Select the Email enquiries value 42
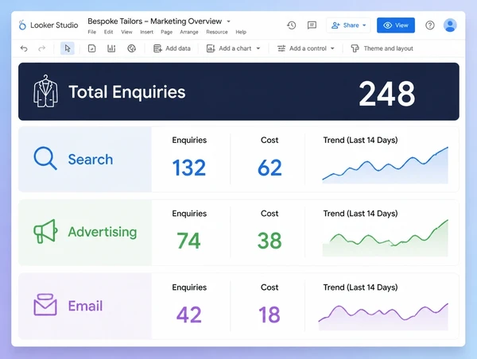Screen dimensions: 477x359 pos(189,315)
